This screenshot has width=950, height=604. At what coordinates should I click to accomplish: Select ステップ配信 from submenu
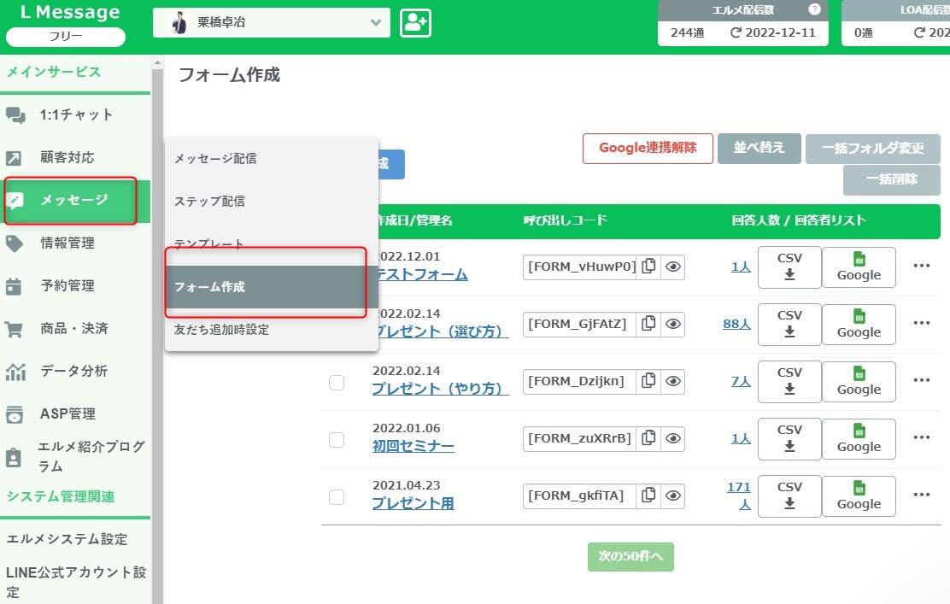pos(209,202)
